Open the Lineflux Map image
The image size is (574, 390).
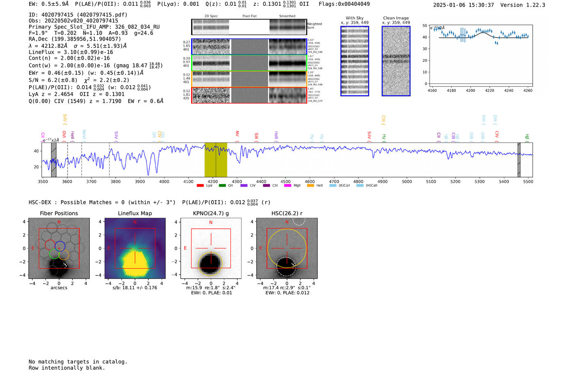click(x=135, y=248)
